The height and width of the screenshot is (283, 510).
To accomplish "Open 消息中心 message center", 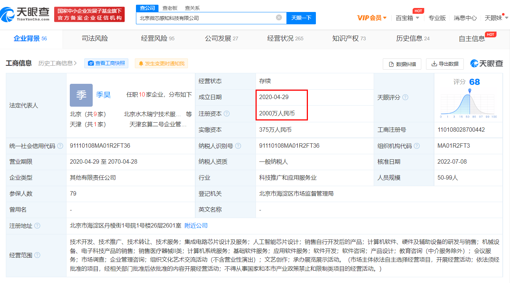I will coord(465,18).
